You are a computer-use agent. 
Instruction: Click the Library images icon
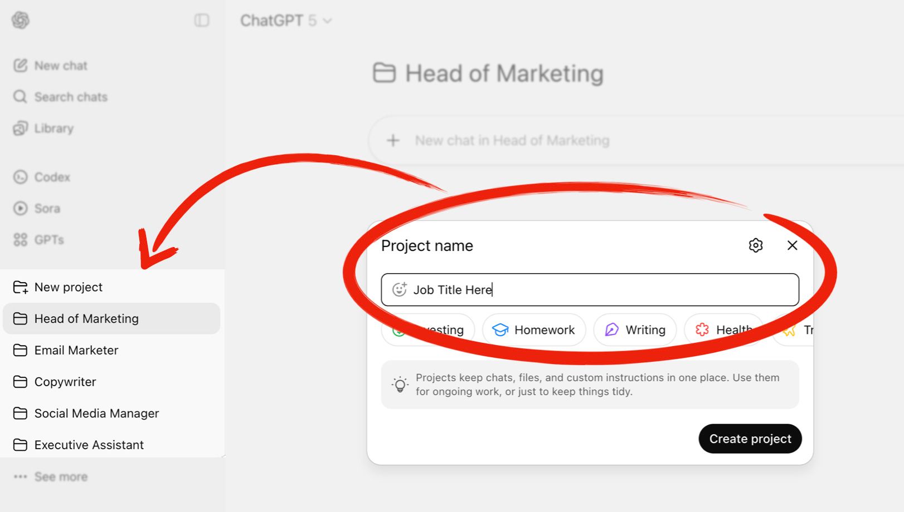20,129
